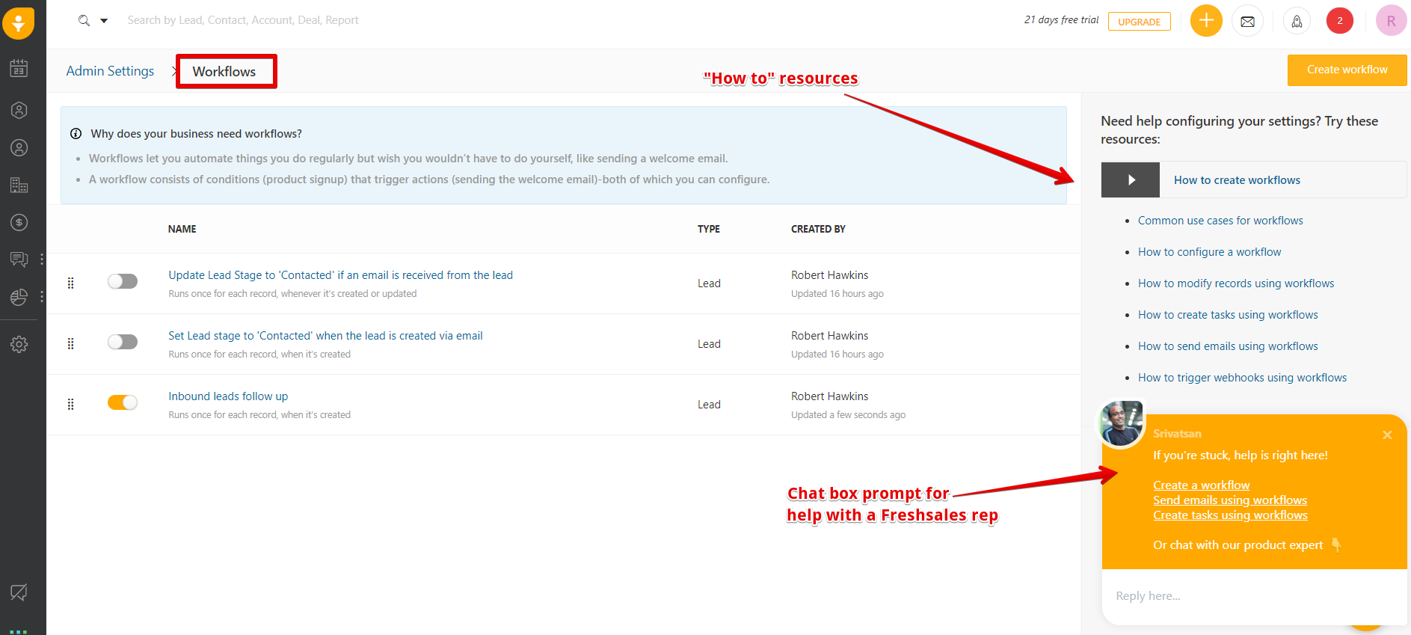Open the Reports pie chart icon

coord(19,297)
